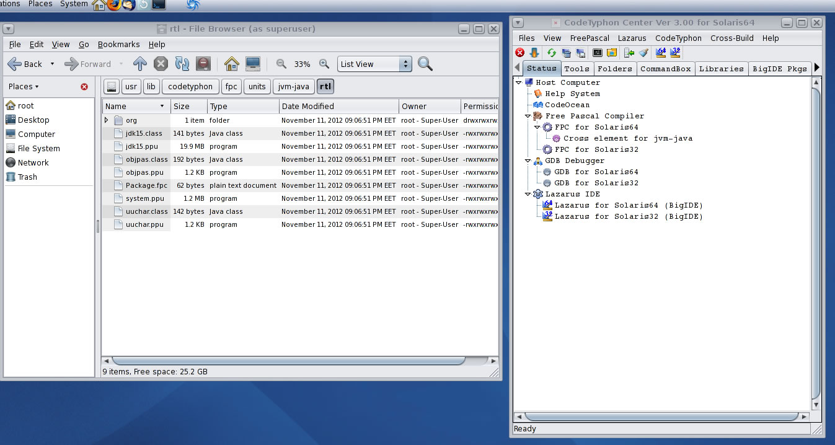Open the List View mode dropdown

374,64
